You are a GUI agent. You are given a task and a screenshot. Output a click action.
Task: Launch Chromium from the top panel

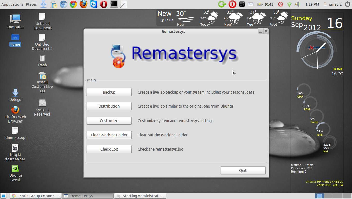coord(63,4)
